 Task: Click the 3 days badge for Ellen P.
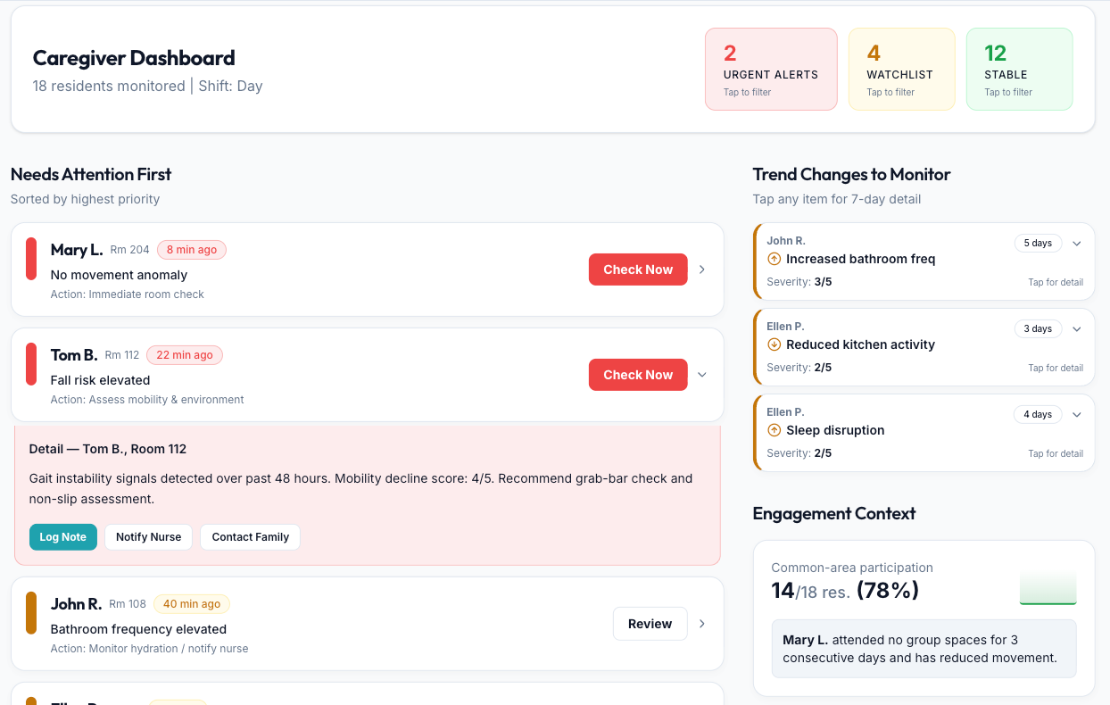[x=1038, y=328]
